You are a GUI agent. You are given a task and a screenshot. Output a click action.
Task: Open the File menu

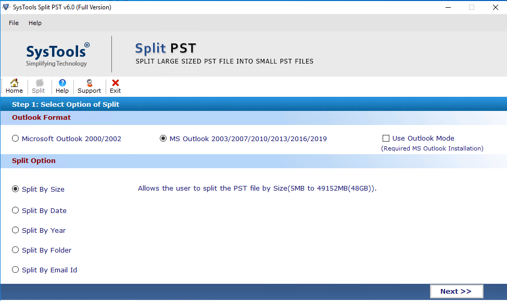pyautogui.click(x=14, y=23)
